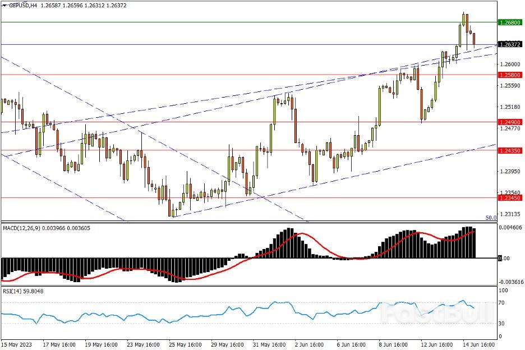Click the 100 value on RSI scale
This screenshot has width=525, height=350.
(503, 291)
